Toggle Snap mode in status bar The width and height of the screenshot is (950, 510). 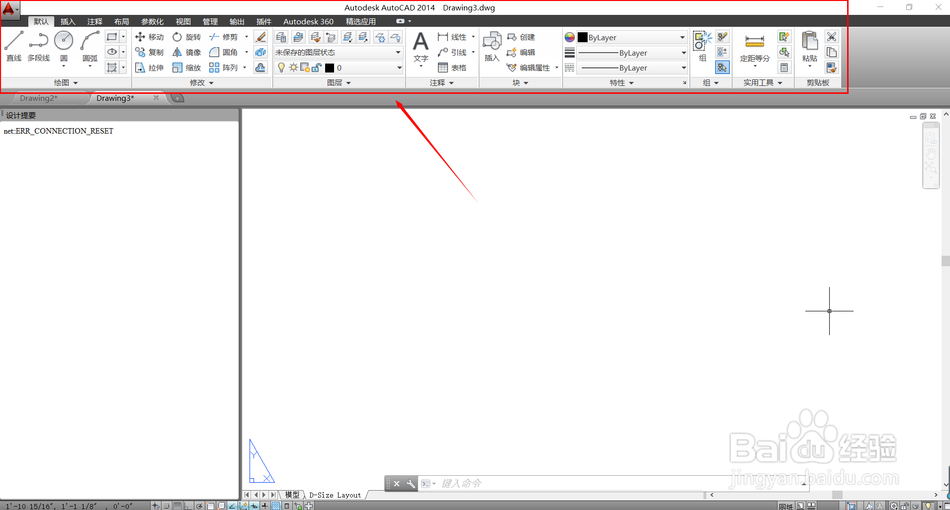tap(167, 506)
